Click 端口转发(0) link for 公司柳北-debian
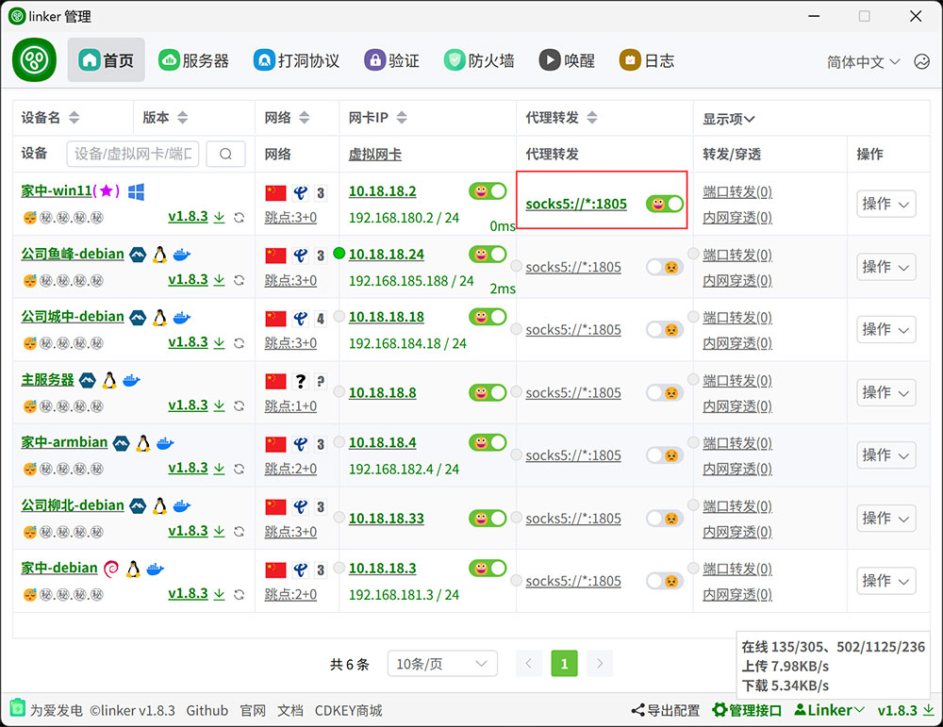 point(736,506)
